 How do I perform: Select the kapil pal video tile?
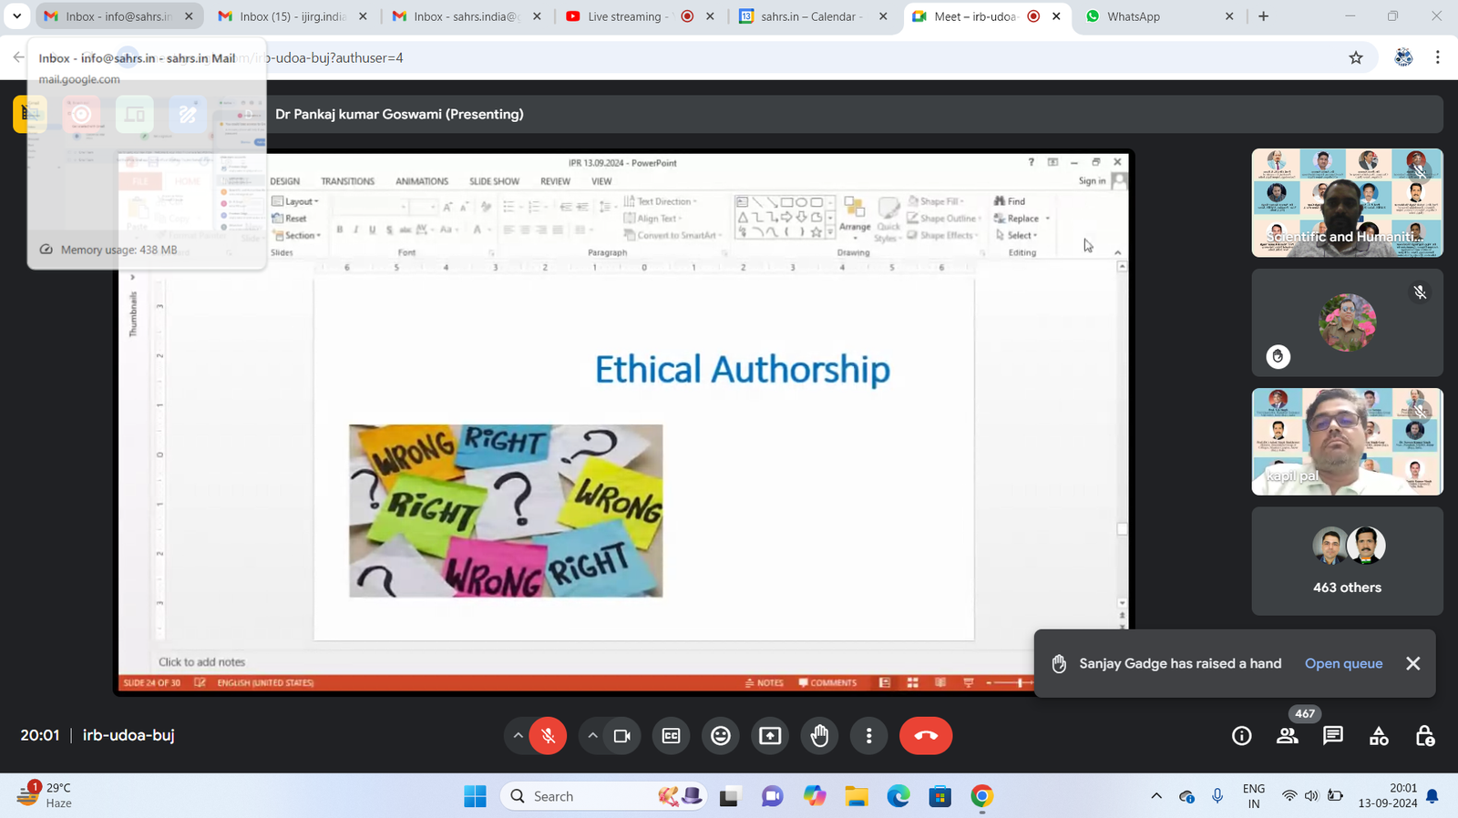pyautogui.click(x=1347, y=442)
